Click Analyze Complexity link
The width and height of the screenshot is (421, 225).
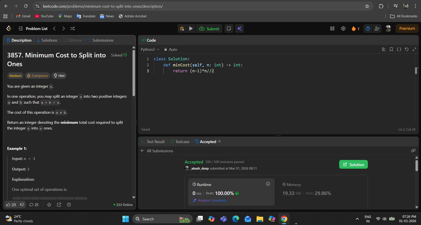pos(209,201)
